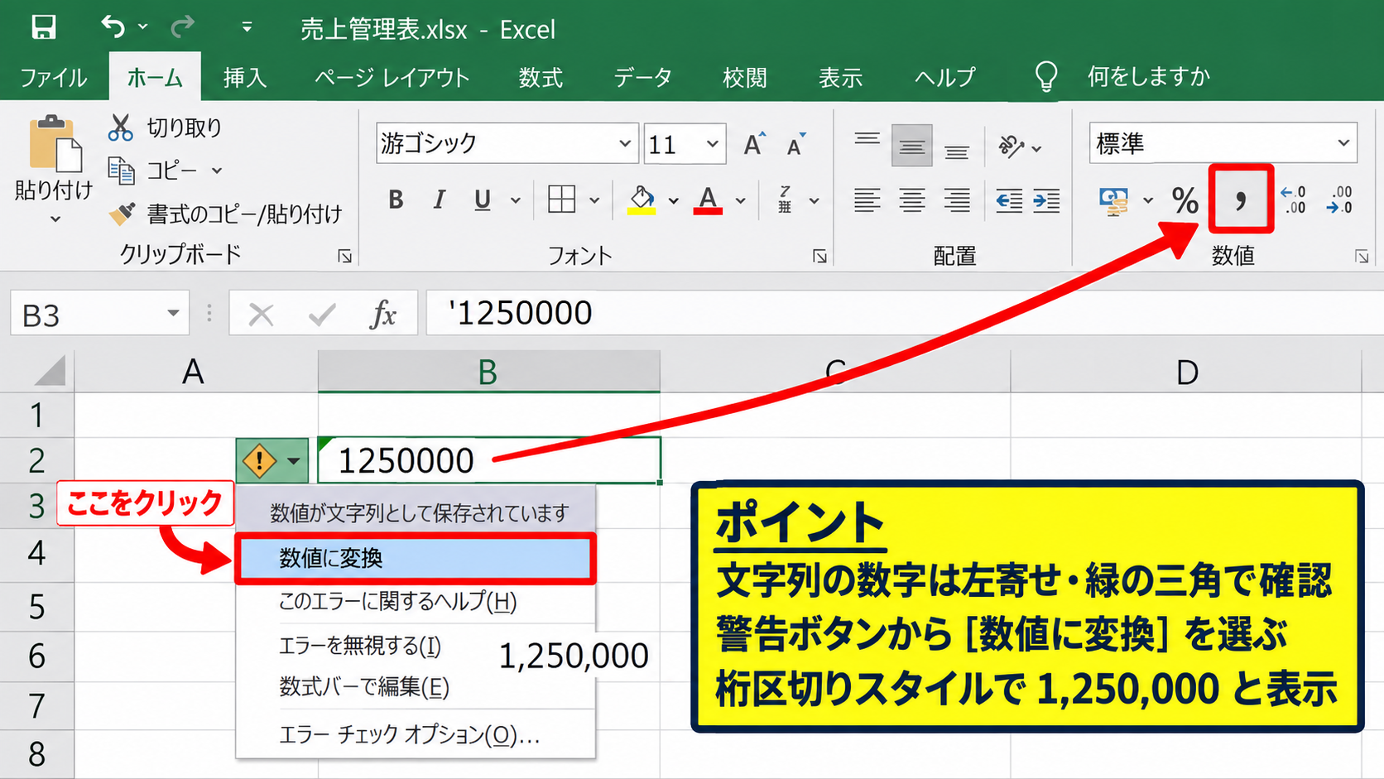Image resolution: width=1384 pixels, height=779 pixels.
Task: Switch to the 校閲 tab
Action: tap(745, 78)
